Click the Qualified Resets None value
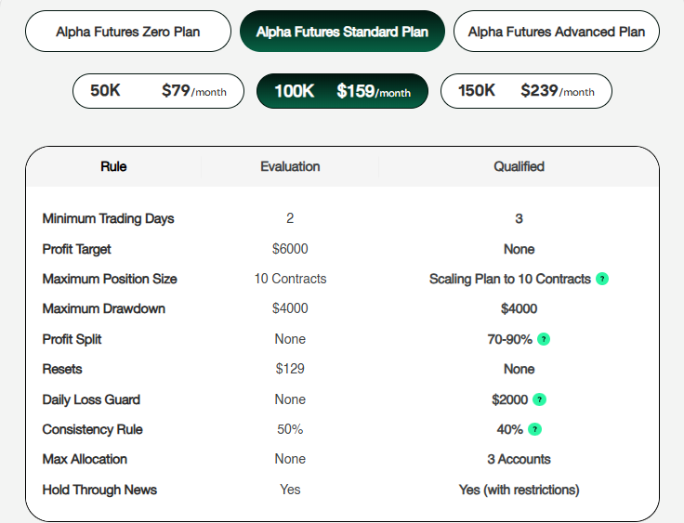 tap(519, 369)
